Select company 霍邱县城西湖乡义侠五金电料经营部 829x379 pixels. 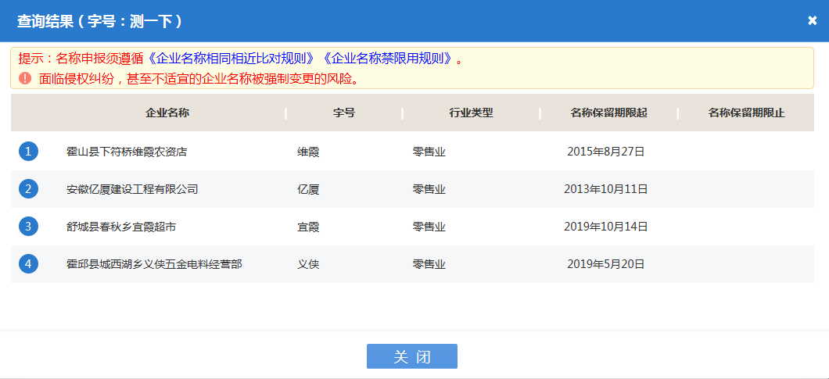(154, 264)
